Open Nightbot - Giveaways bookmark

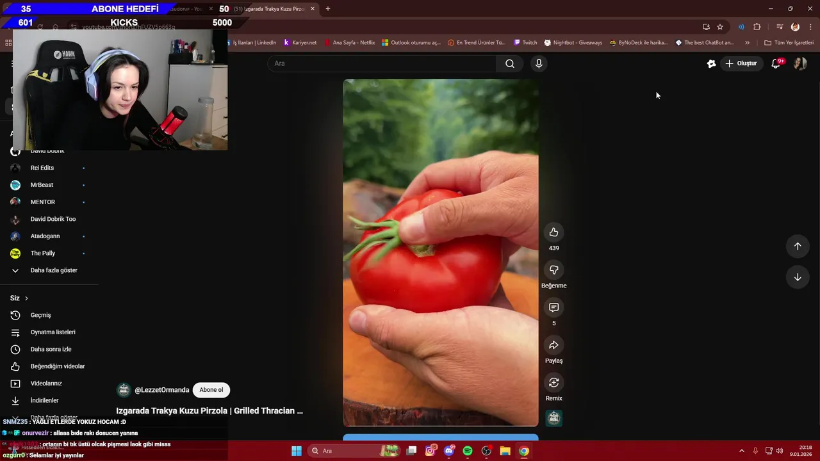pyautogui.click(x=573, y=43)
